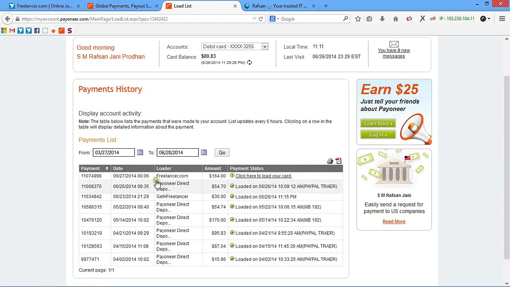Sort by Payment column
This screenshot has height=287, width=510.
pyautogui.click(x=95, y=169)
